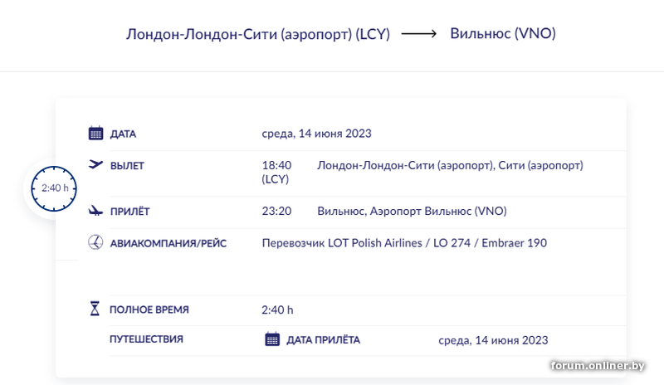The height and width of the screenshot is (385, 664).
Task: Click the calendar icon next to ДАТА
Action: pos(95,134)
